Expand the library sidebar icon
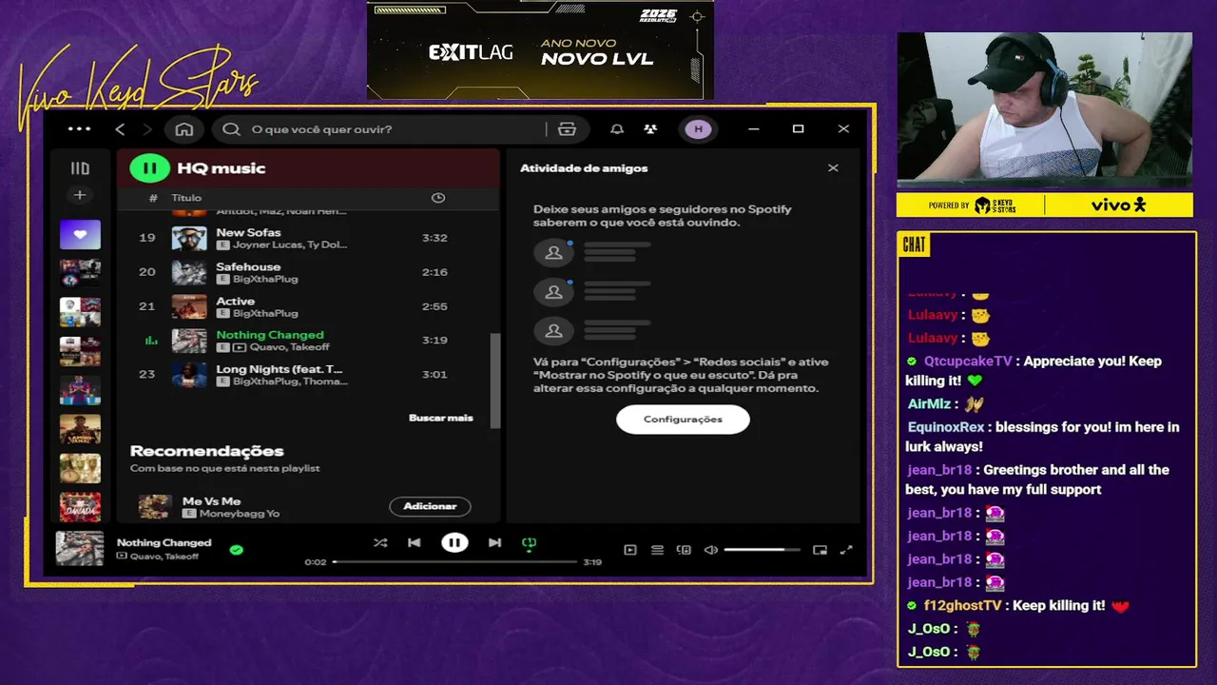This screenshot has width=1217, height=685. [80, 168]
